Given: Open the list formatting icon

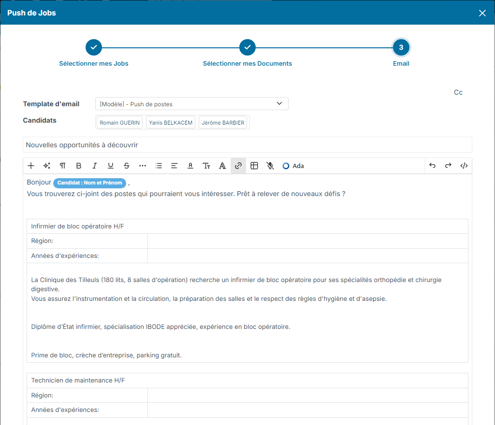Looking at the screenshot, I should [159, 166].
